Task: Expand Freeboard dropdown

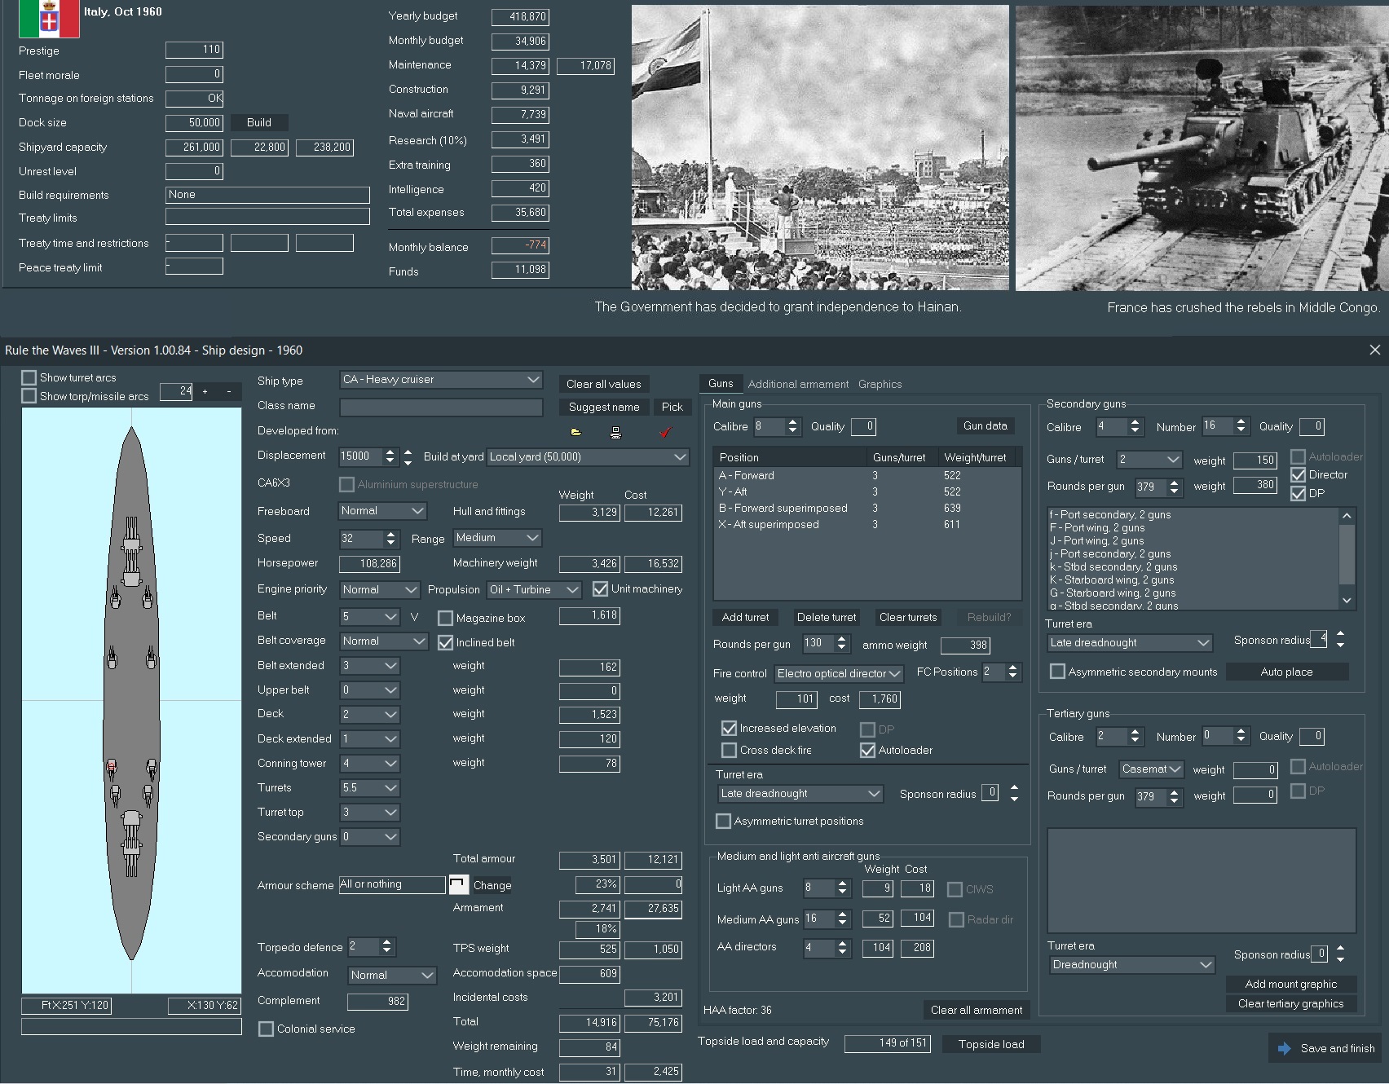Action: pyautogui.click(x=382, y=511)
